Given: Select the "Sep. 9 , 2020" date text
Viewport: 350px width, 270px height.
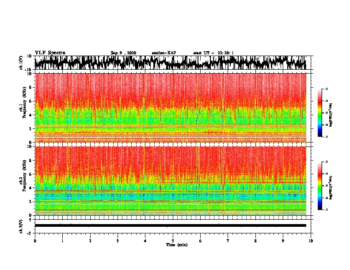Looking at the screenshot, I should (x=123, y=53).
